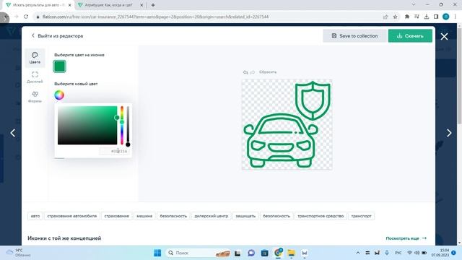Select the транспорт tag
Screen dimensions: 462x260
(361, 216)
